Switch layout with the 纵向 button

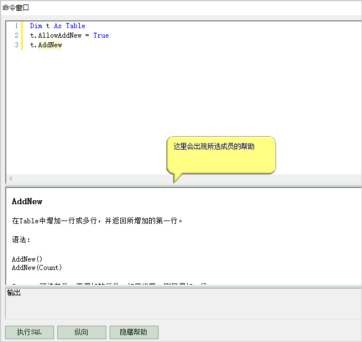pos(82,332)
